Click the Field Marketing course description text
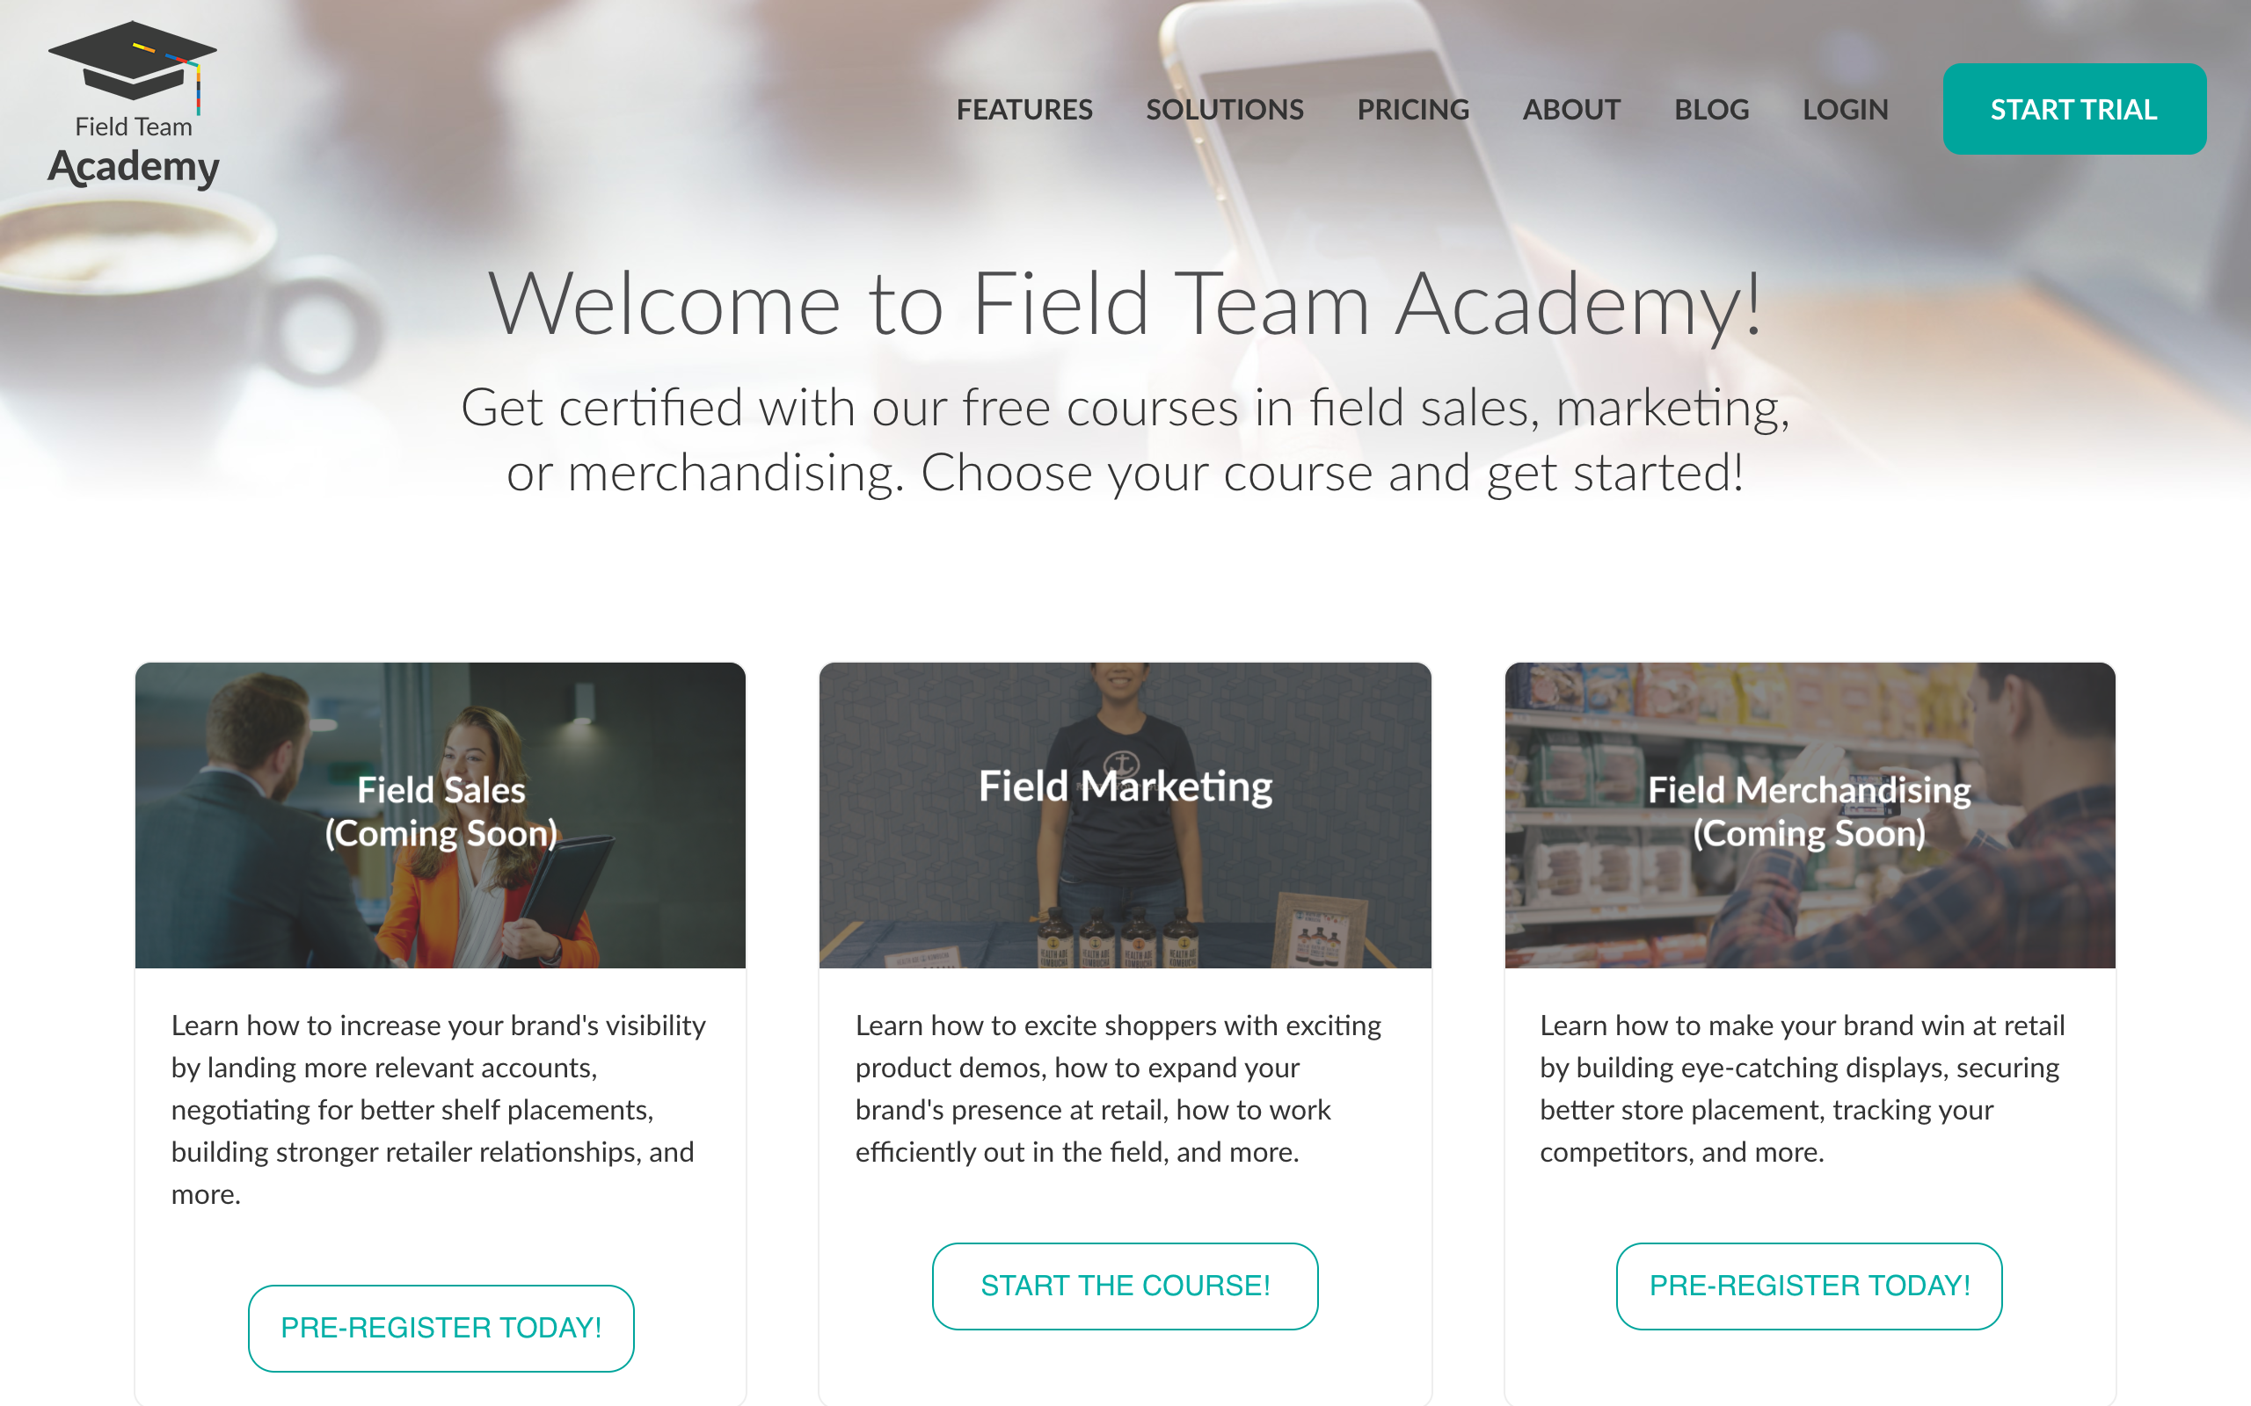 pos(1118,1088)
